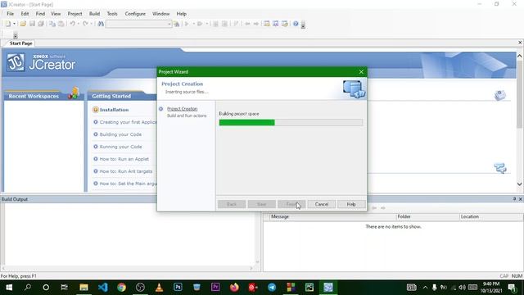The image size is (524, 295).
Task: Open Premiere Pro from taskbar
Action: [215, 288]
